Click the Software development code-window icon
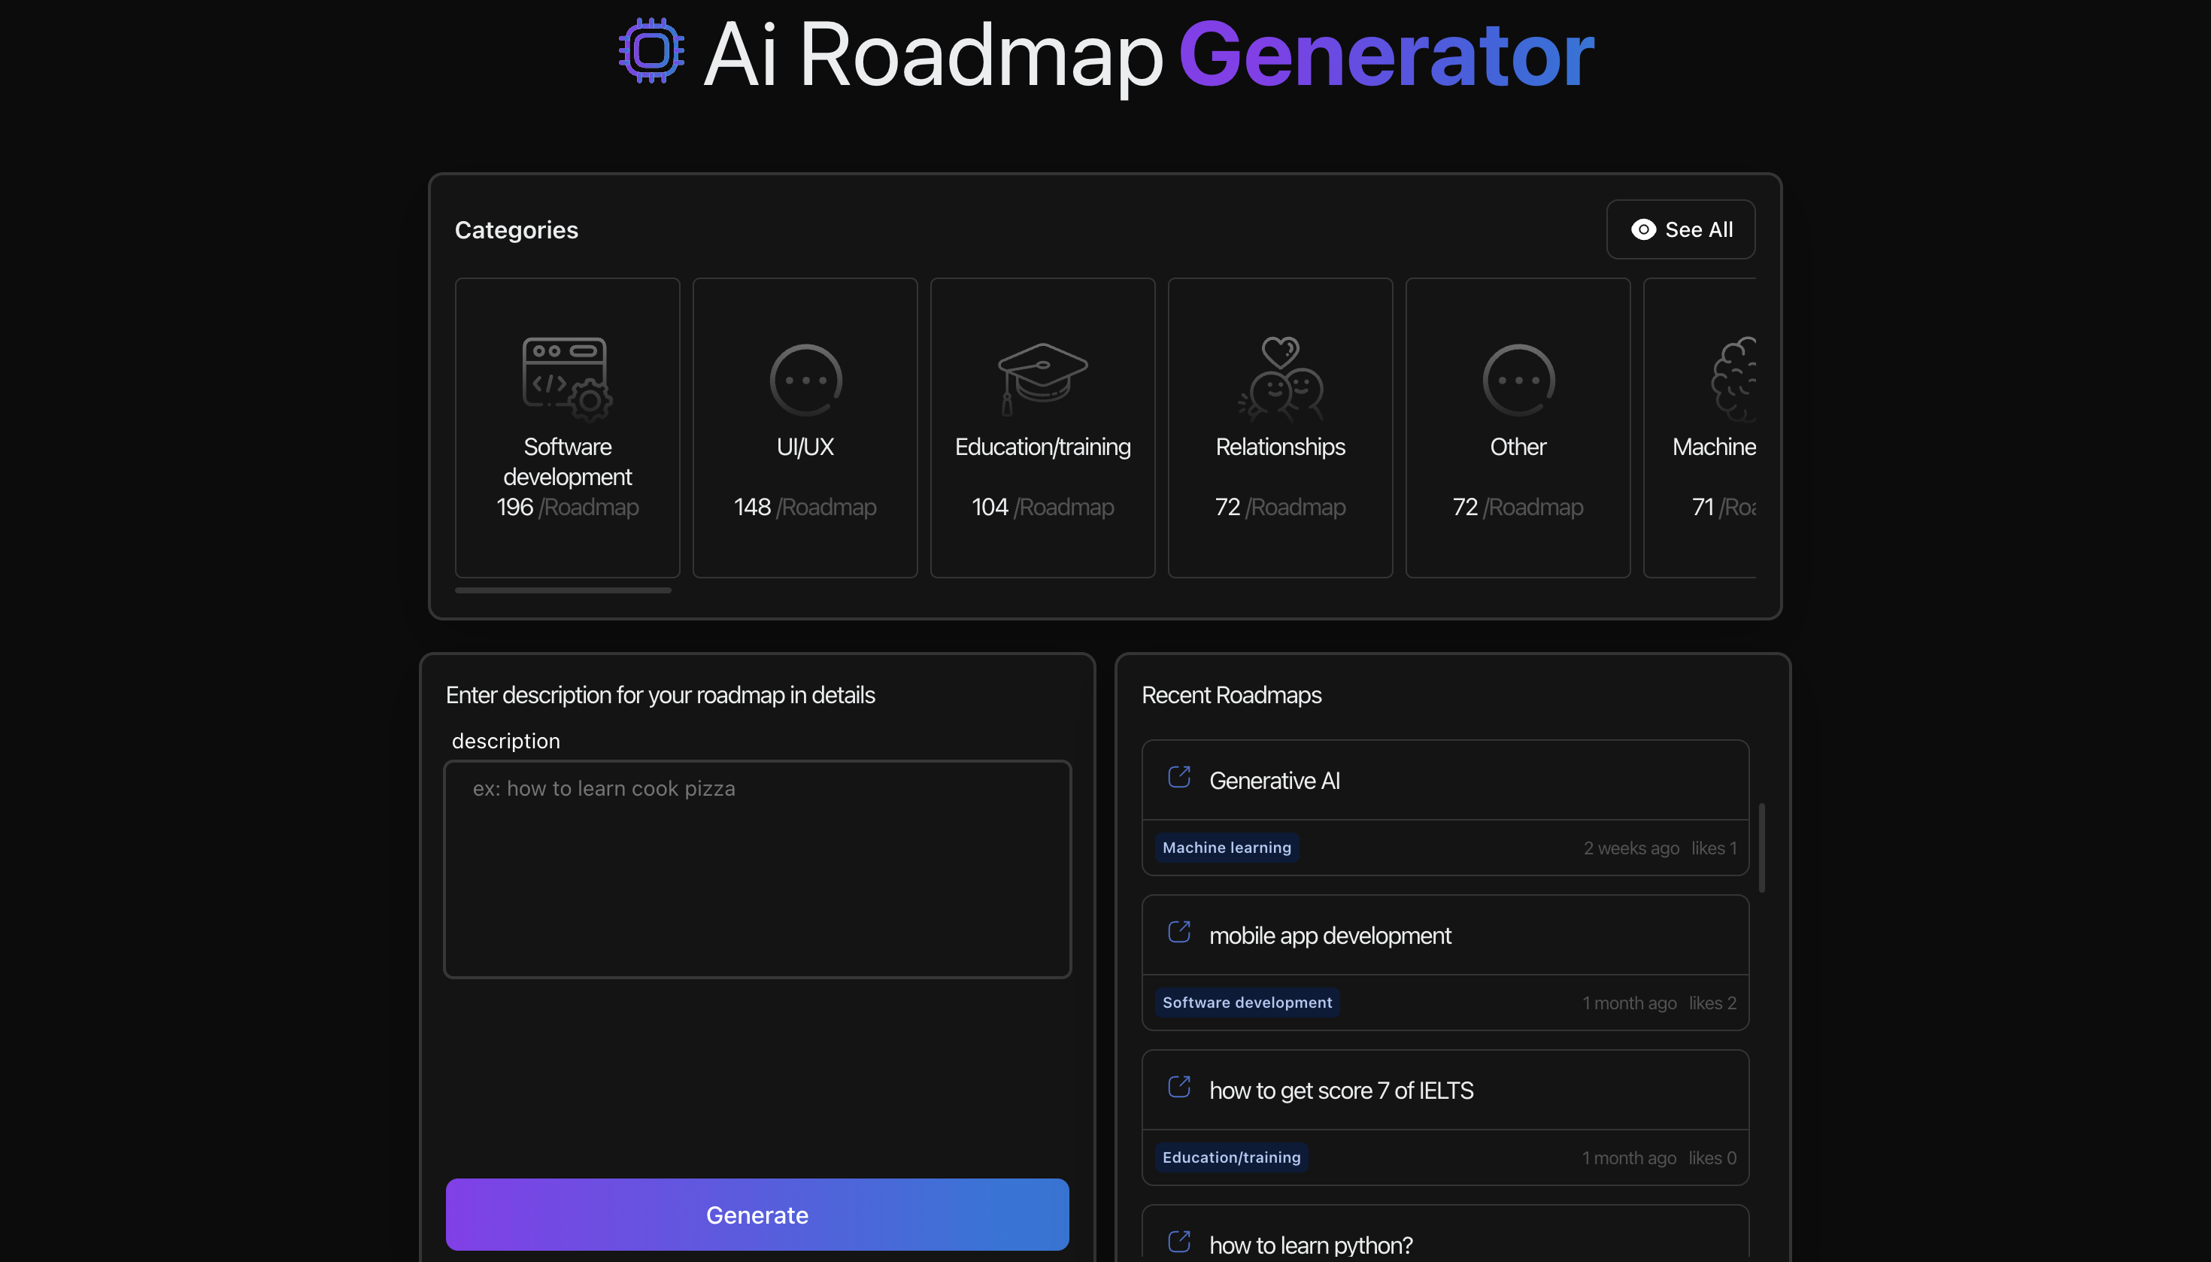Image resolution: width=2211 pixels, height=1262 pixels. pyautogui.click(x=567, y=379)
